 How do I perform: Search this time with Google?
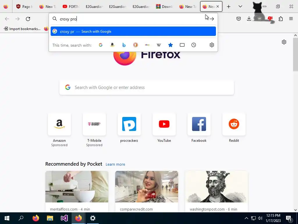pos(100,45)
